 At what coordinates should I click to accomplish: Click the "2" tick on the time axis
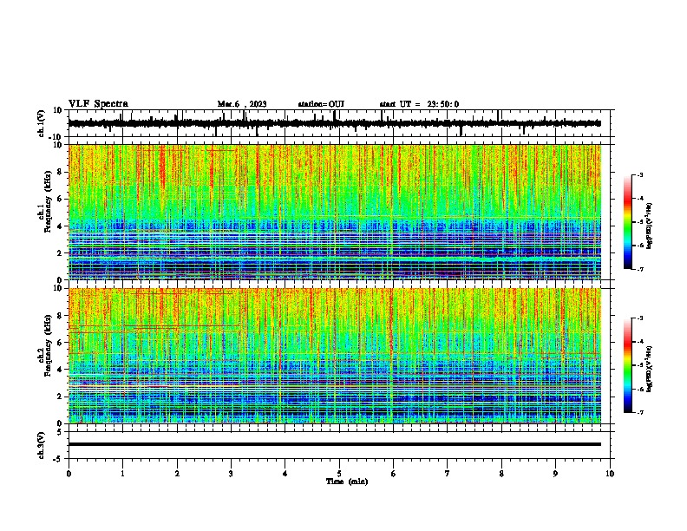177,474
